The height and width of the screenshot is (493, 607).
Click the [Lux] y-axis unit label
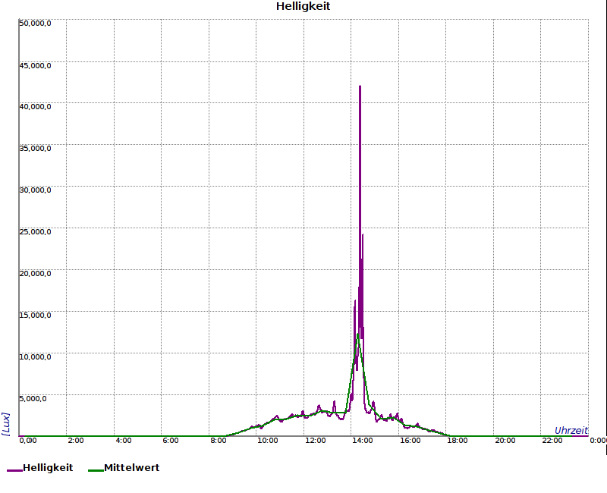[x=6, y=423]
